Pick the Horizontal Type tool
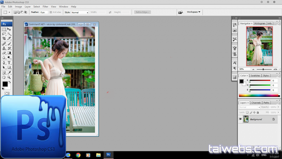The height and width of the screenshot is (159, 282). [x=10, y=63]
